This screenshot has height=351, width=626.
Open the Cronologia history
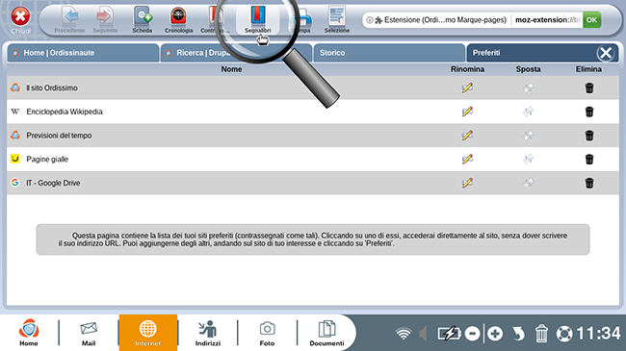tap(178, 19)
